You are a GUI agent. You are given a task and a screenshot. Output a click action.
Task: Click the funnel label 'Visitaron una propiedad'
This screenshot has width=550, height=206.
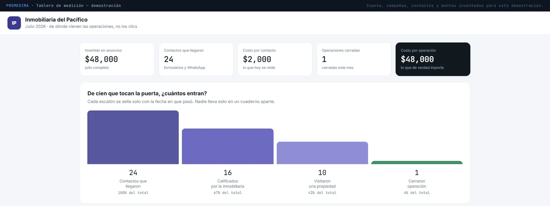pos(322,184)
